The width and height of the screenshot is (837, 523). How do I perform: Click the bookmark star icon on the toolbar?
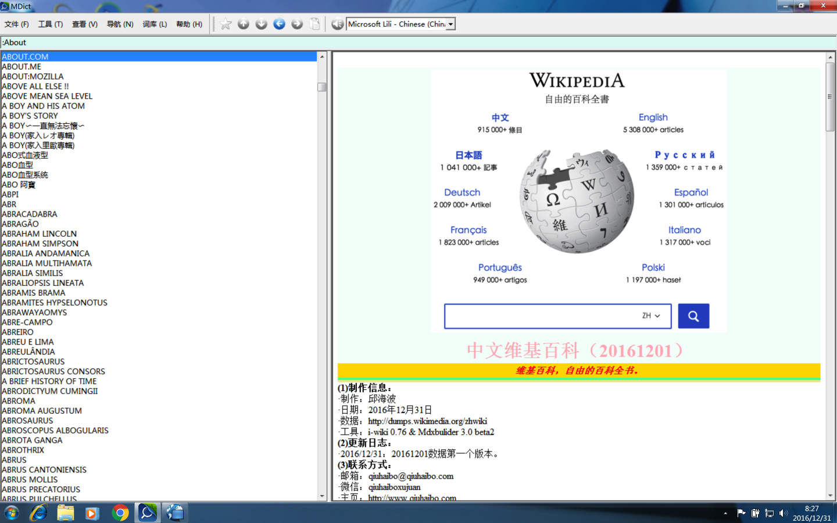pyautogui.click(x=226, y=24)
